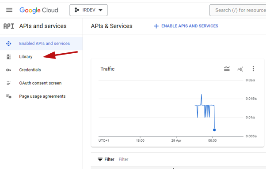Click the OAuth consent screen icon
Screen dimensions: 266x169
point(8,83)
